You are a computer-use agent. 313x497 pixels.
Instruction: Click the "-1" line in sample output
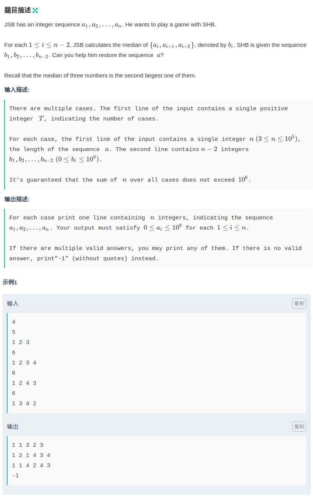(x=15, y=475)
